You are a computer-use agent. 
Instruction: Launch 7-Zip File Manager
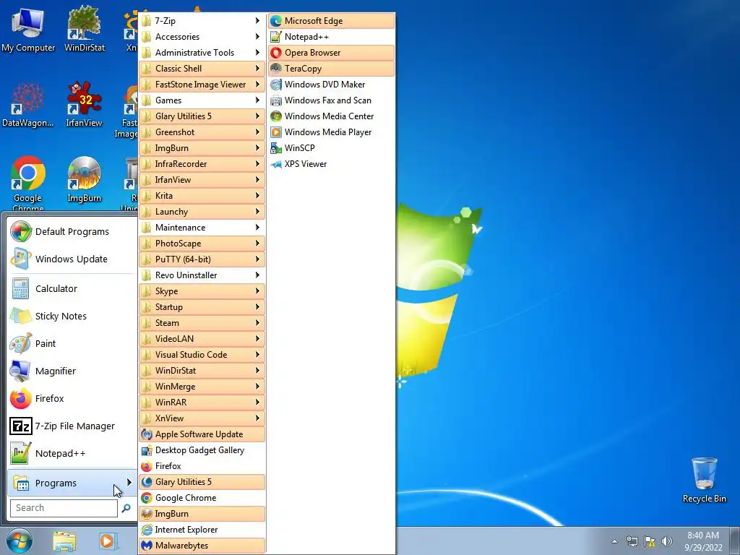click(72, 426)
